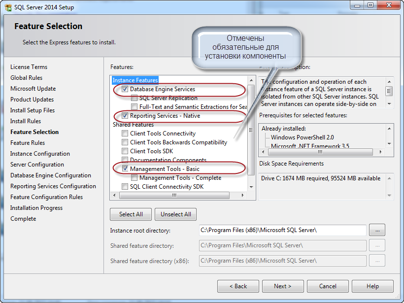Image resolution: width=404 pixels, height=303 pixels.
Task: Click the SQL Server Setup title bar icon
Action: coord(8,7)
